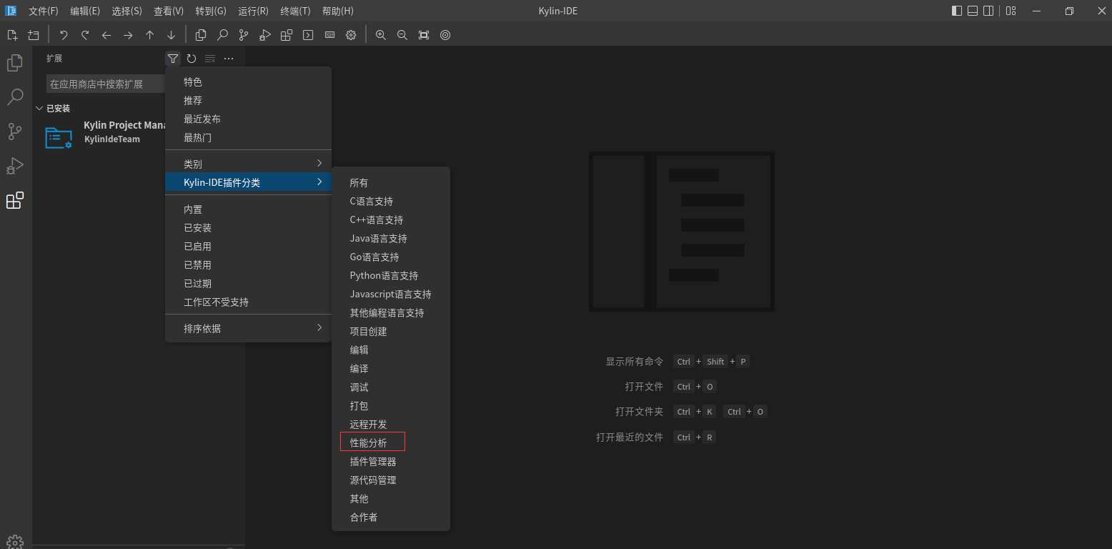
Task: Click the fit-screen toolbar icon
Action: tap(424, 35)
